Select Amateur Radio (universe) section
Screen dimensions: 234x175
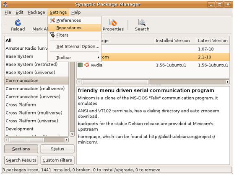(x=26, y=48)
